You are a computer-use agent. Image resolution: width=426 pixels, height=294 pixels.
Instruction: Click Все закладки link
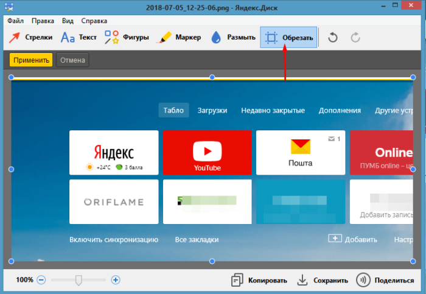coord(197,240)
